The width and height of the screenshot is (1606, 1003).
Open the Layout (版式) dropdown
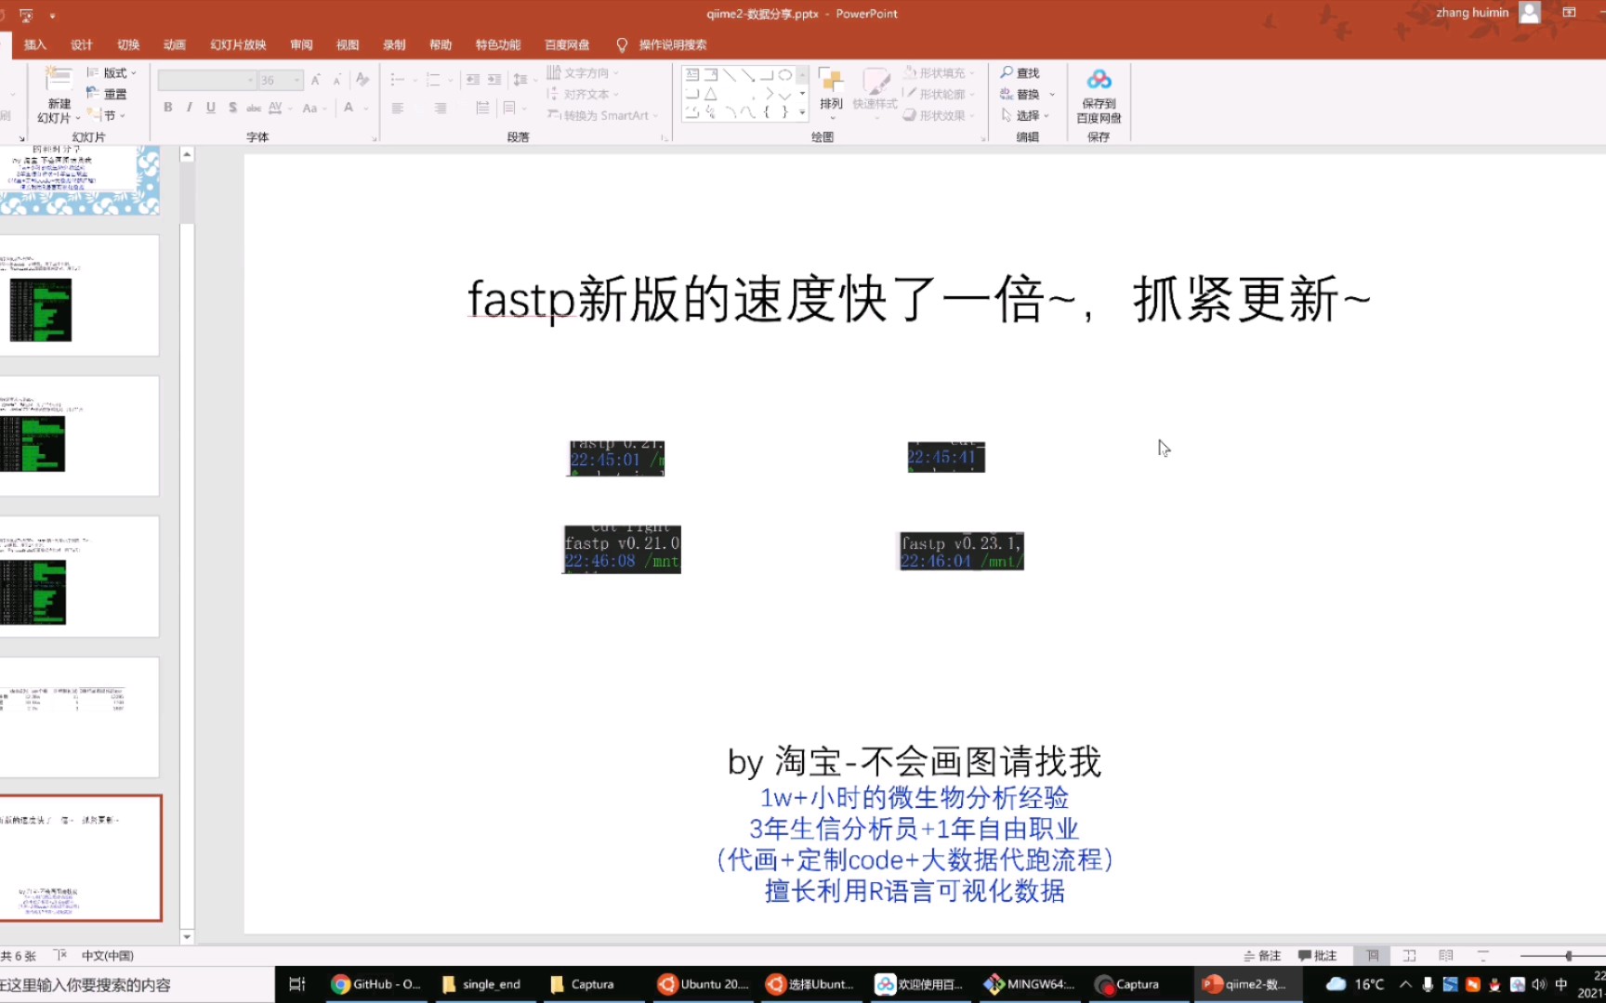(112, 72)
